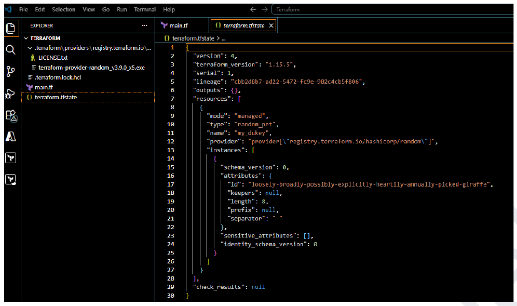This screenshot has height=306, width=517.
Task: Open the HCP Terraform cloud view icon
Action: point(11,179)
